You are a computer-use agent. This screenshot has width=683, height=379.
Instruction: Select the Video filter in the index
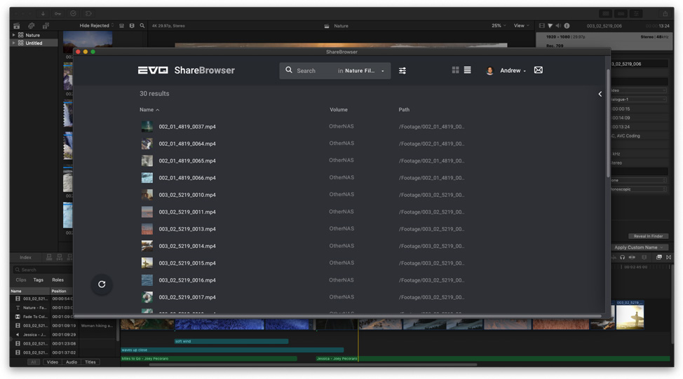coord(52,362)
